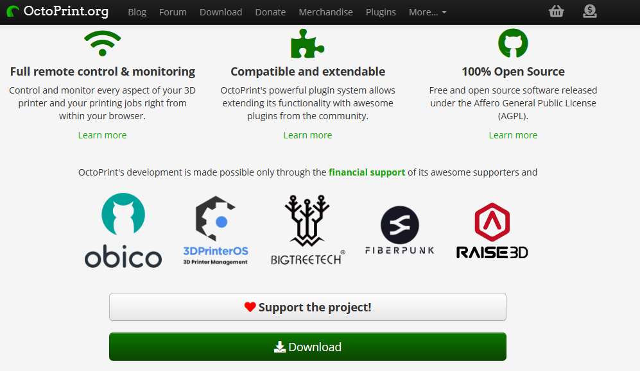The width and height of the screenshot is (640, 371).
Task: Click the green Download button
Action: point(307,347)
